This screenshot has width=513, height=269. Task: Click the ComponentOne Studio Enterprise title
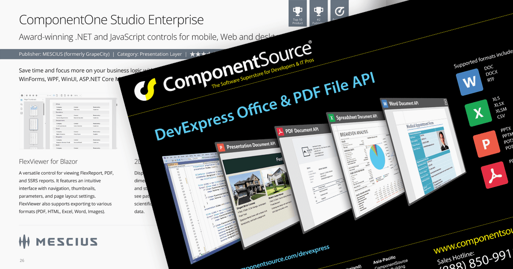[x=111, y=19]
